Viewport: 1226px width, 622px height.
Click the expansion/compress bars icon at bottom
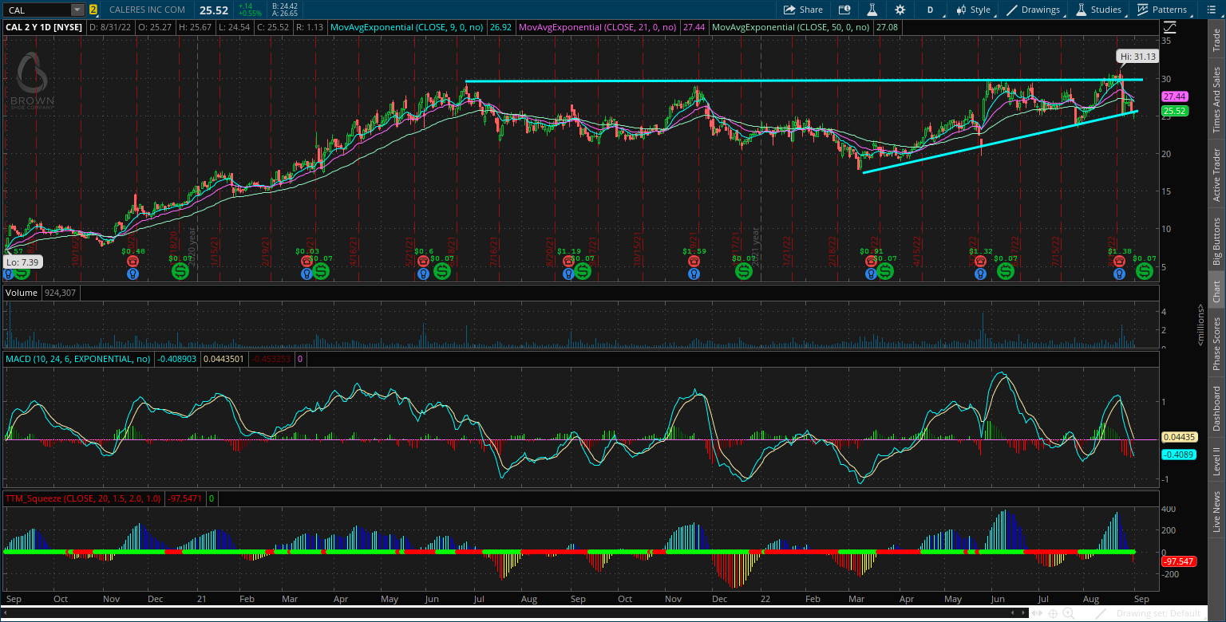pyautogui.click(x=1038, y=613)
